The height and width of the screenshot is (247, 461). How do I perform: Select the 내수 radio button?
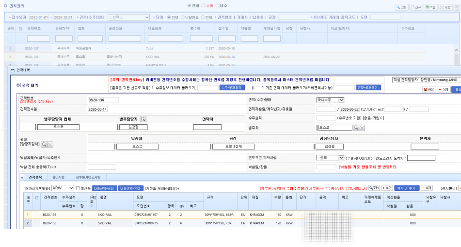click(x=217, y=6)
